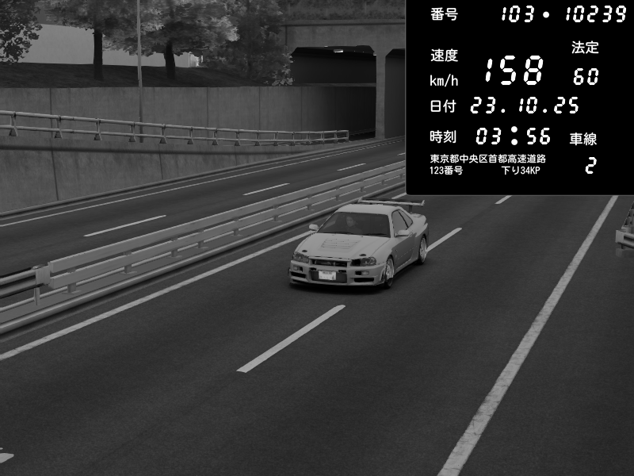Select the 日付 label
The image size is (634, 476).
(444, 106)
